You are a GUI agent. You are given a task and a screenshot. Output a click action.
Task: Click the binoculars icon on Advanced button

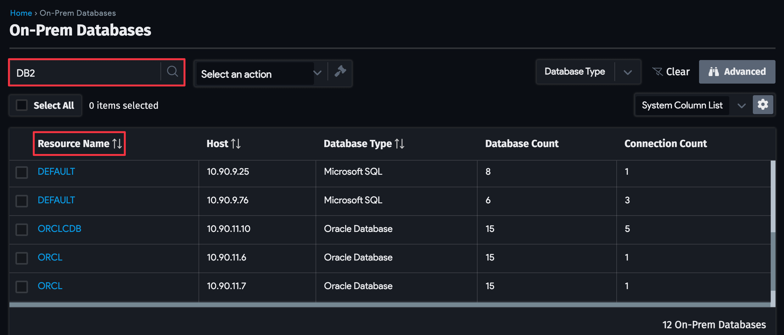point(714,72)
